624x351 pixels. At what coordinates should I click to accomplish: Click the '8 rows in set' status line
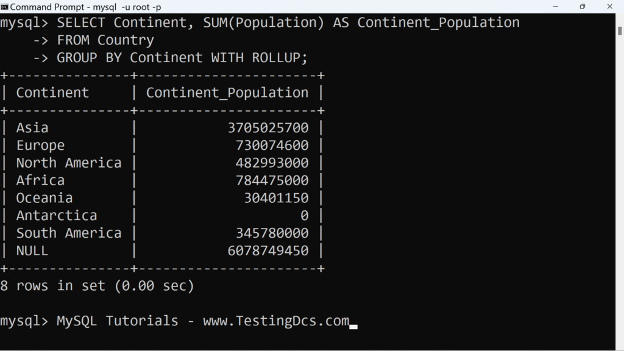point(97,286)
